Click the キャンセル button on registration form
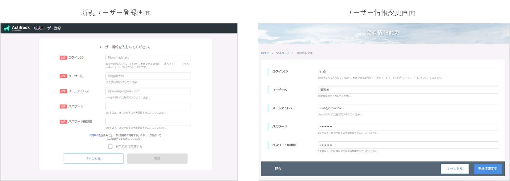The height and width of the screenshot is (181, 510). [x=93, y=158]
